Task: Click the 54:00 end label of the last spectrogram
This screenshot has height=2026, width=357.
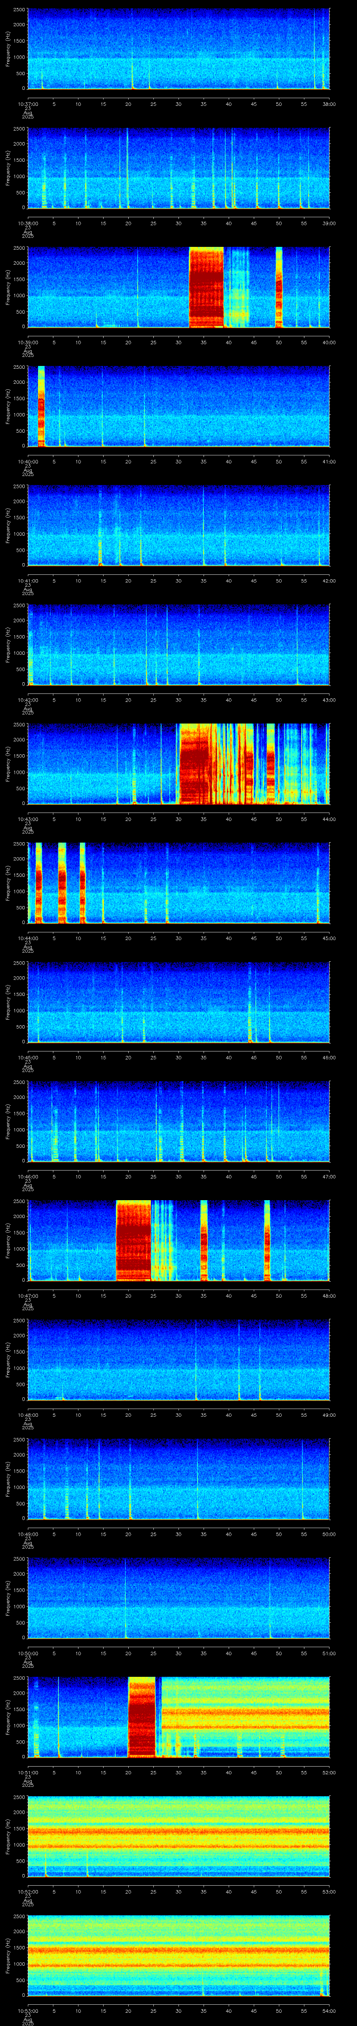Action: (329, 2010)
